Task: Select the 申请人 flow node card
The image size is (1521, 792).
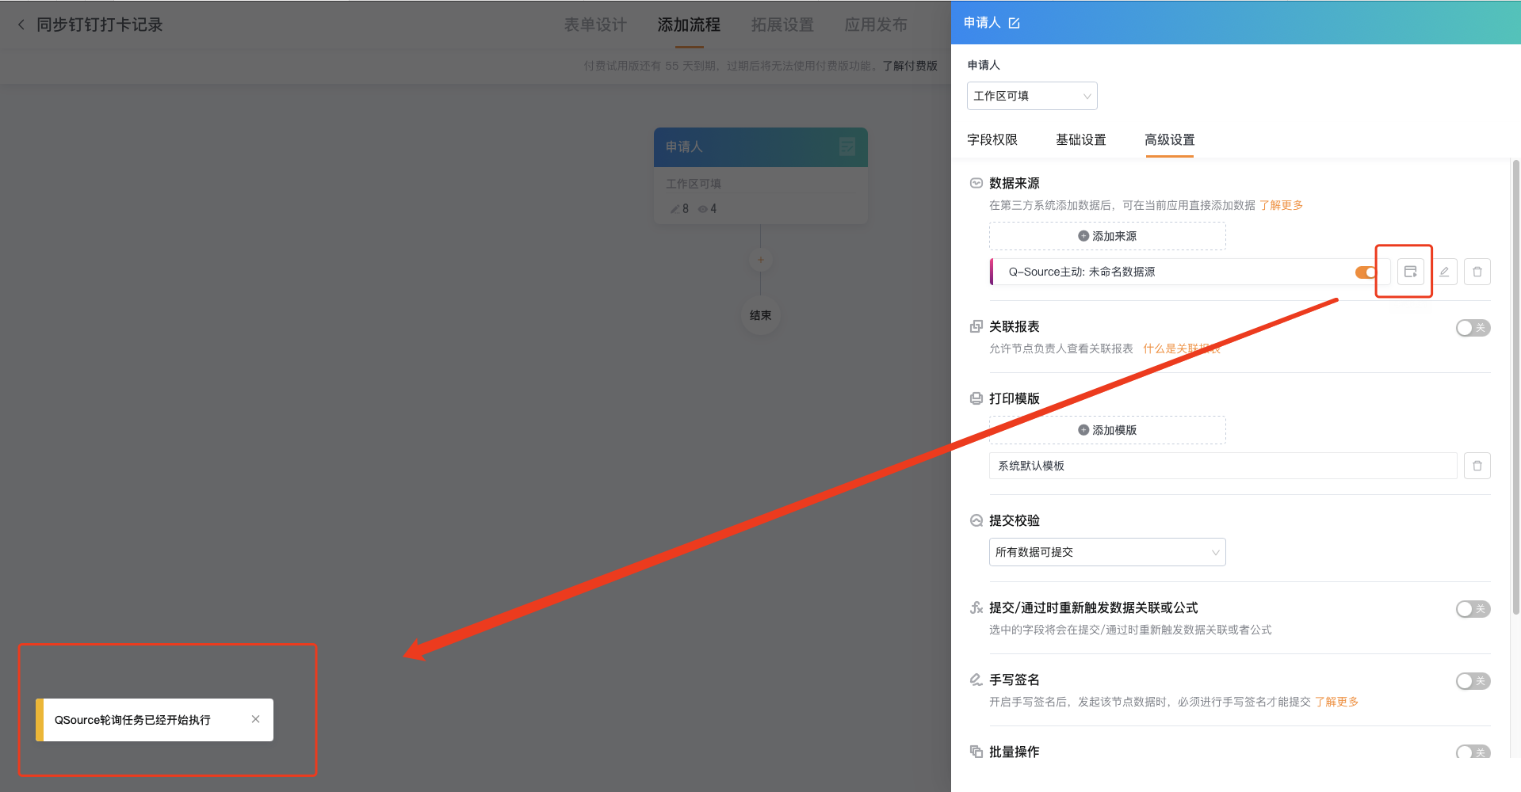Action: (x=761, y=176)
